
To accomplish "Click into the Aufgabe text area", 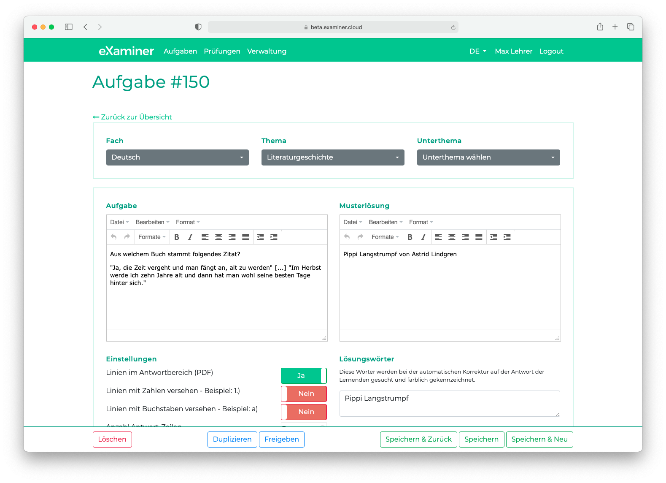I will [217, 287].
